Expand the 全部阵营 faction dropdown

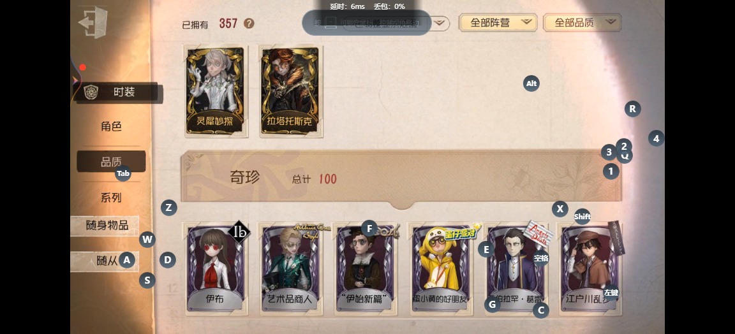498,22
